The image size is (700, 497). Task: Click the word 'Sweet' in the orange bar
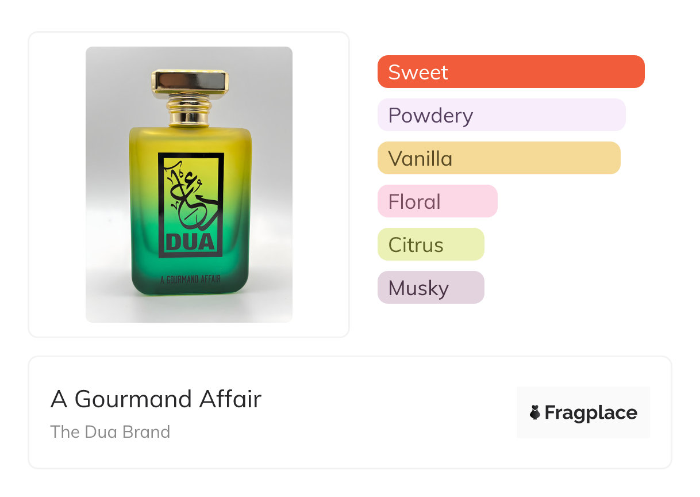418,72
